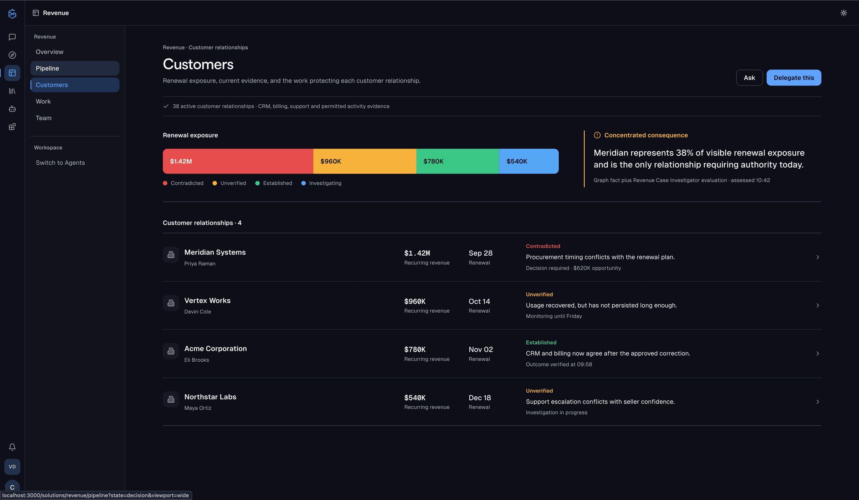Click the Contradicted legend dot
The image size is (859, 500).
point(165,184)
